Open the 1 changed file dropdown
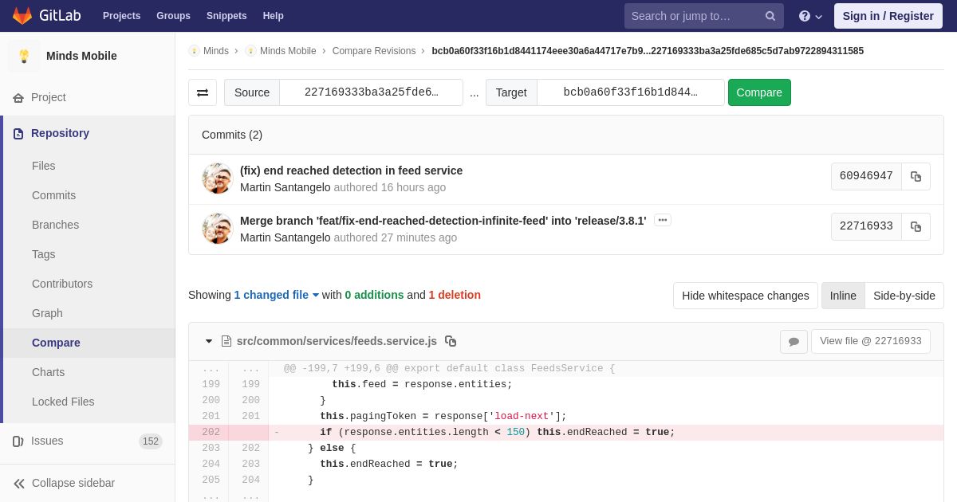This screenshot has width=957, height=502. [276, 295]
